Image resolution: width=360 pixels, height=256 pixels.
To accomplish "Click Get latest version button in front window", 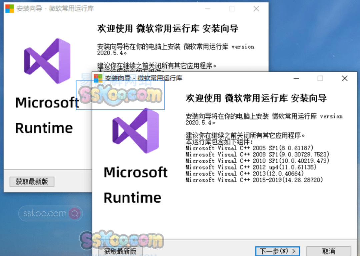I will tap(120, 251).
